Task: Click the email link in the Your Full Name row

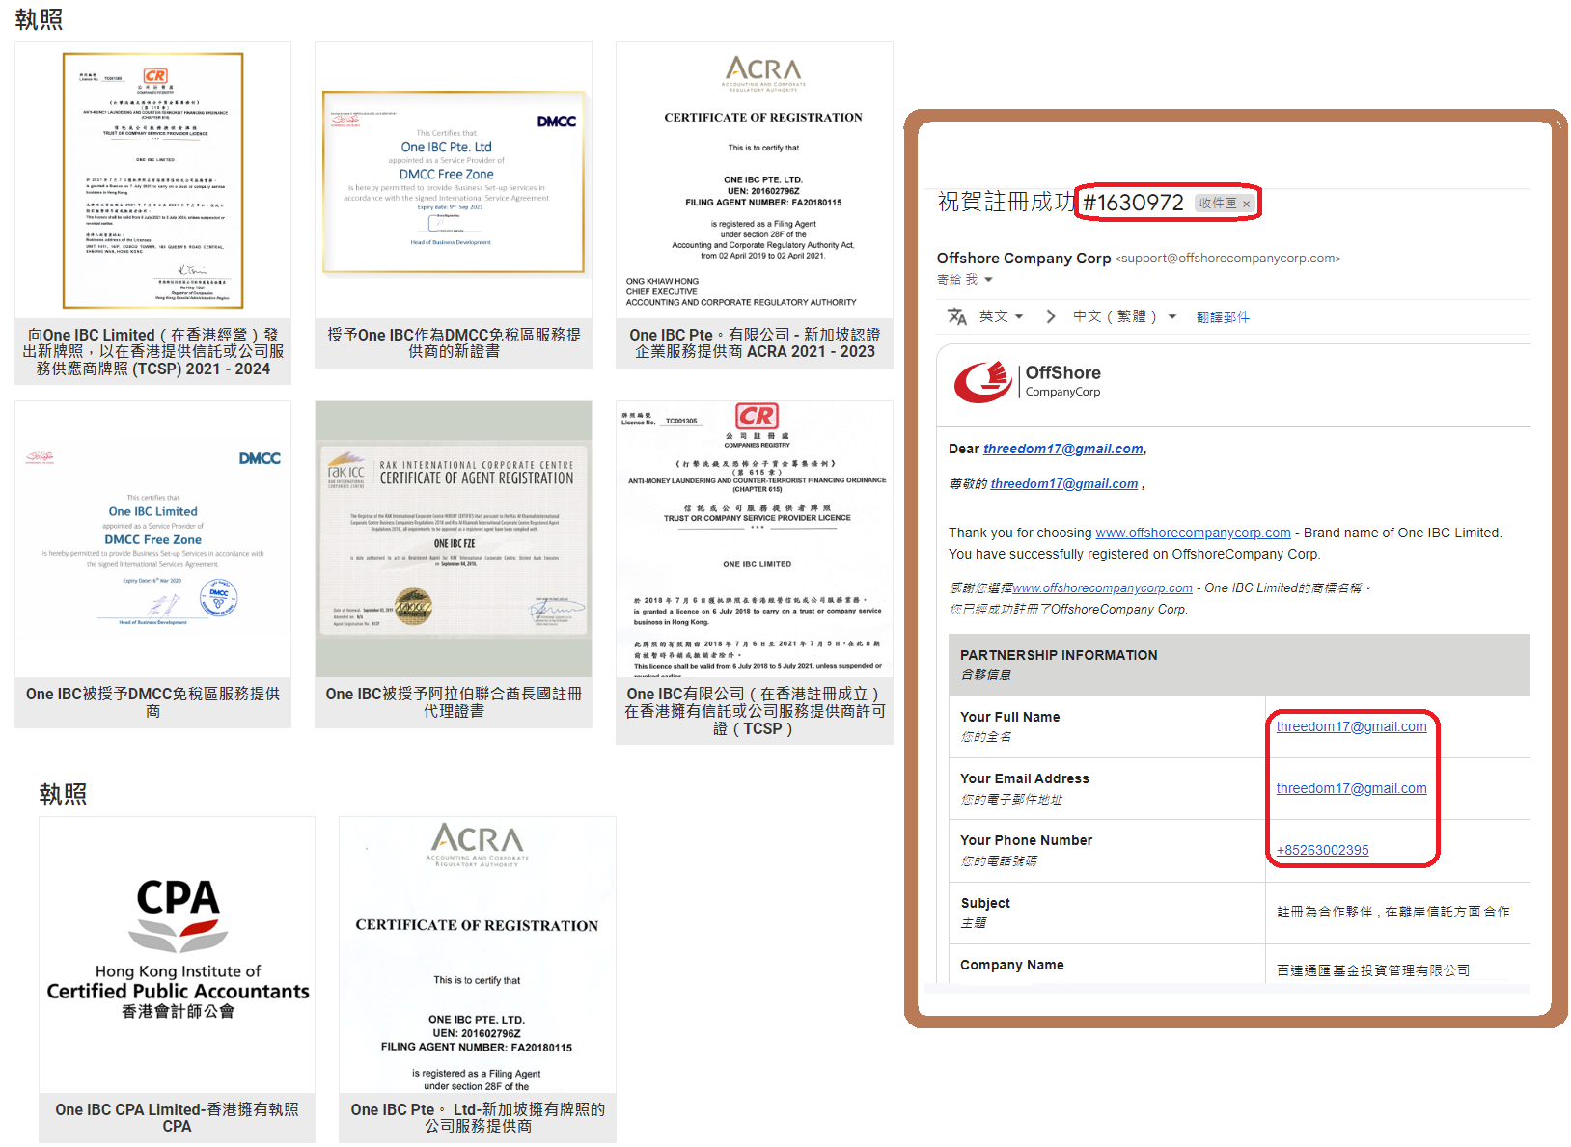Action: click(x=1351, y=726)
